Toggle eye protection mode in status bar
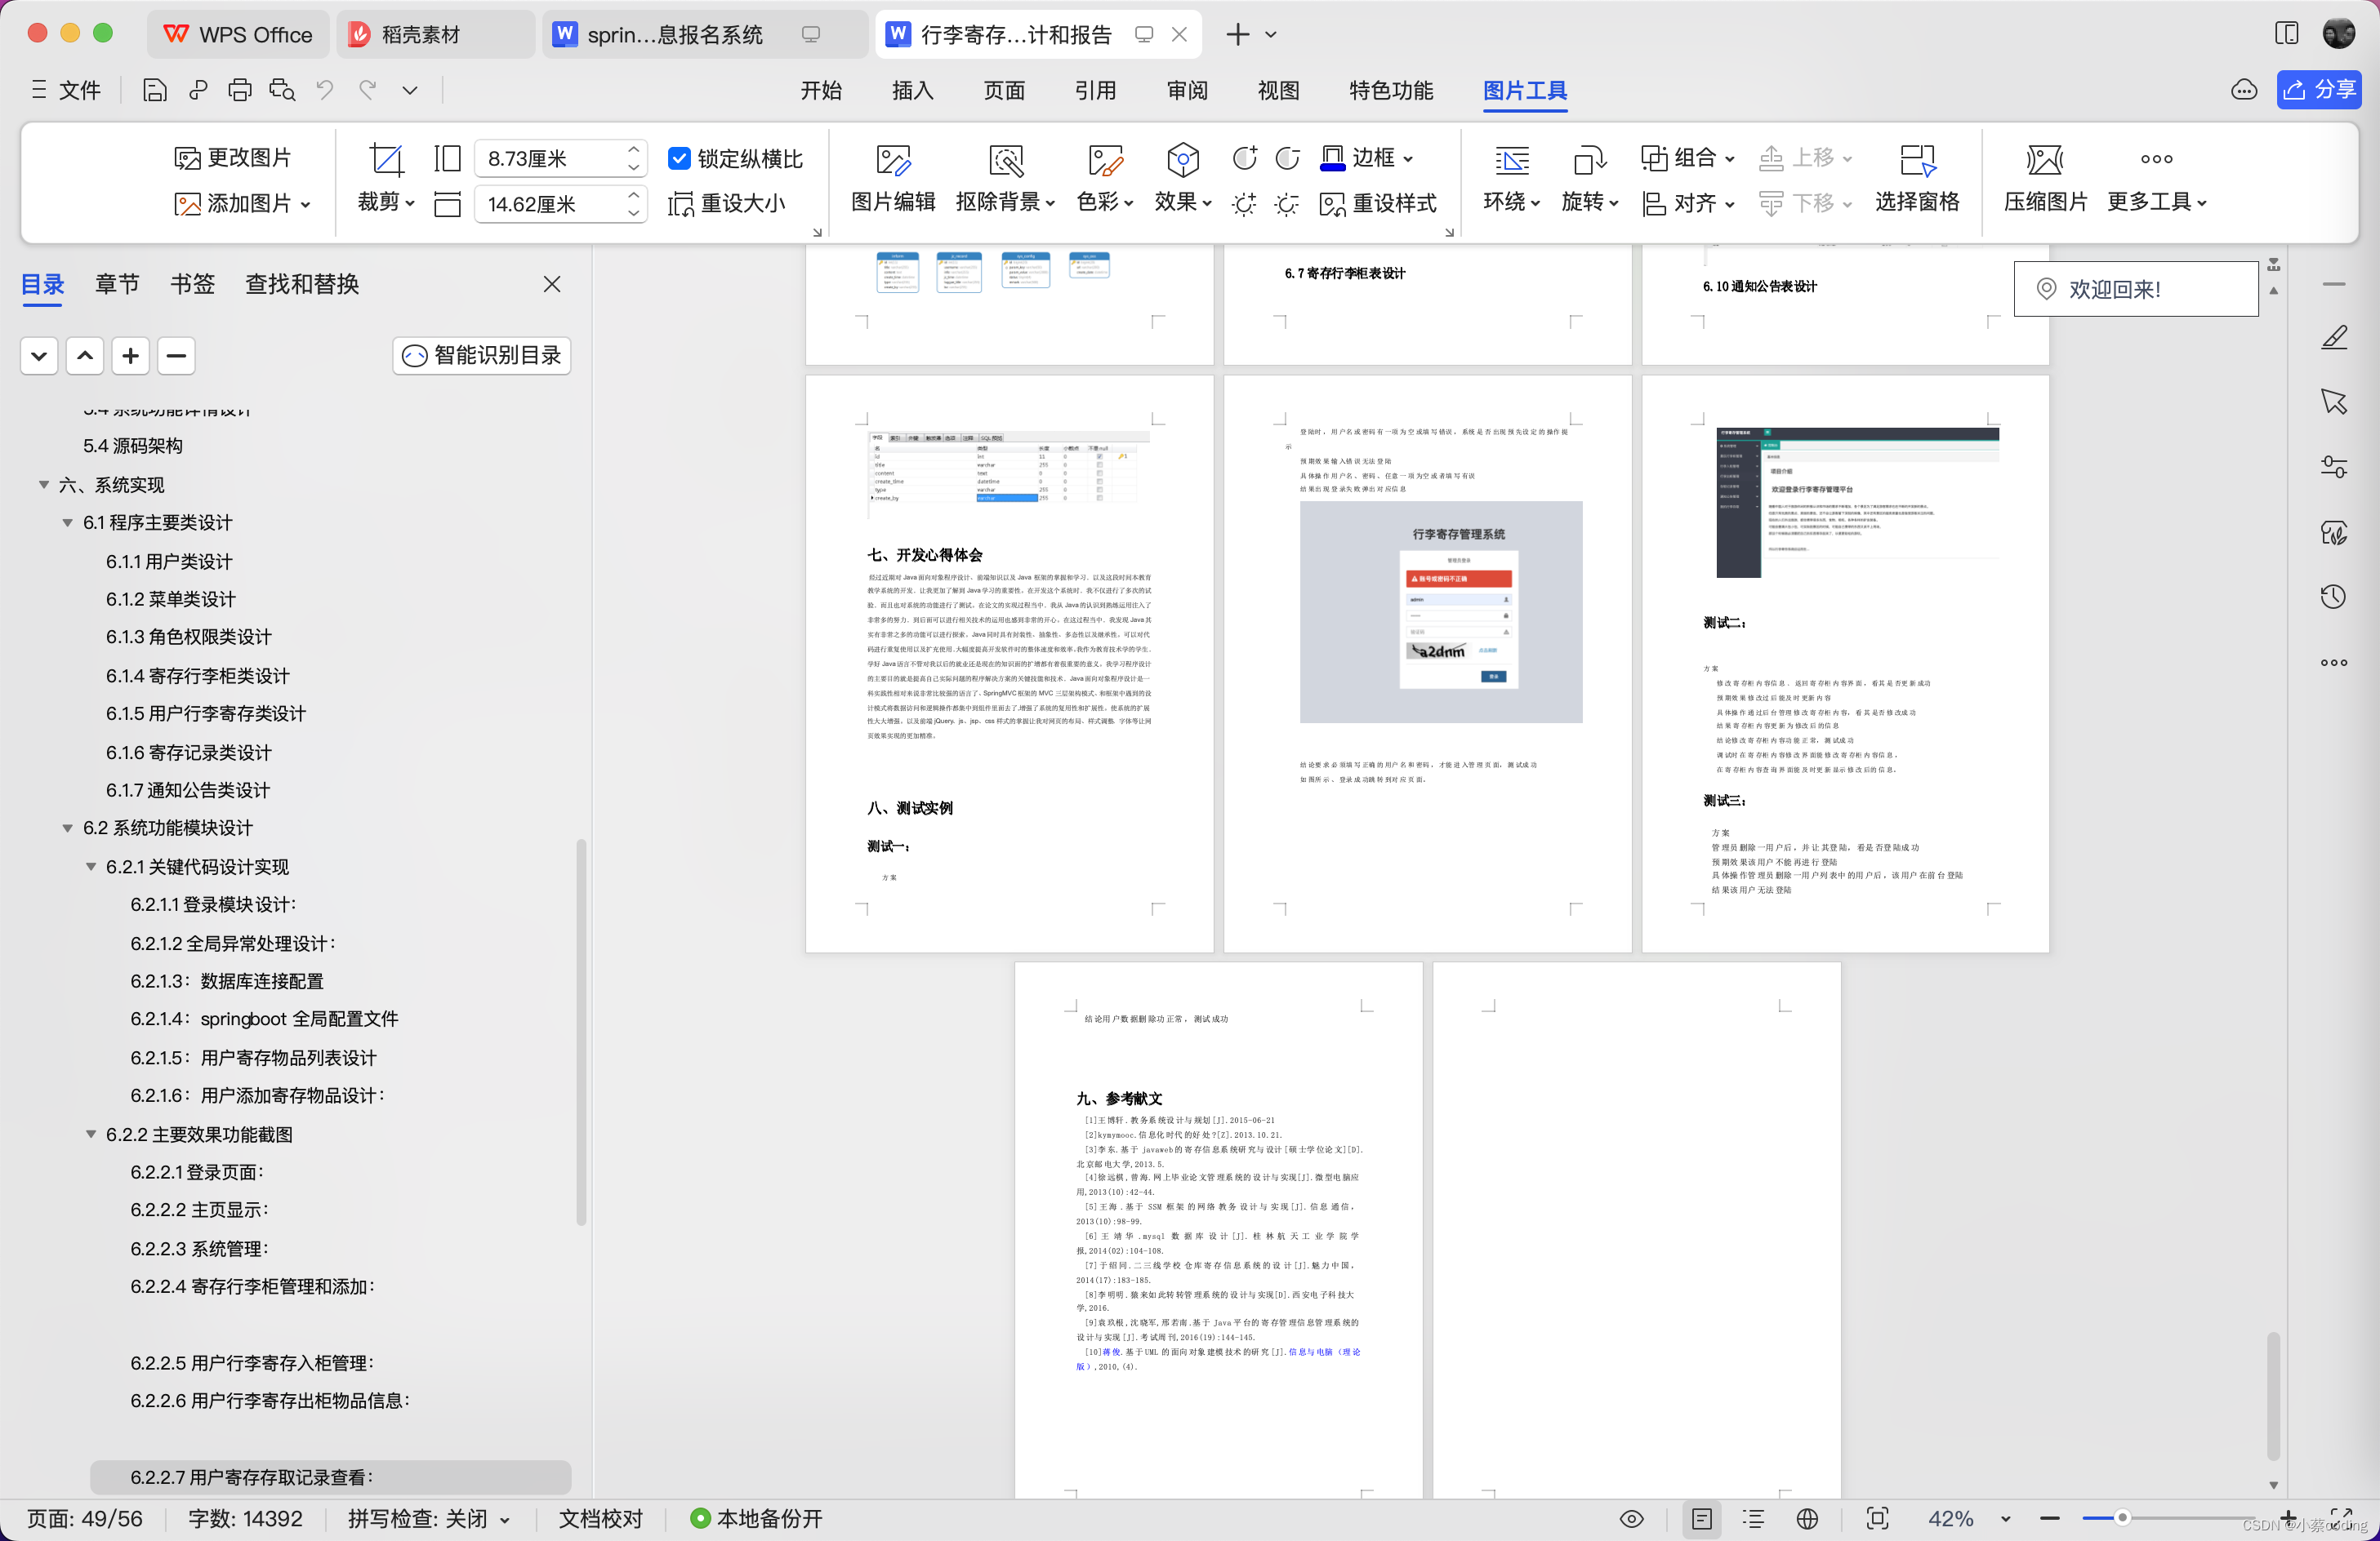 click(x=1631, y=1518)
